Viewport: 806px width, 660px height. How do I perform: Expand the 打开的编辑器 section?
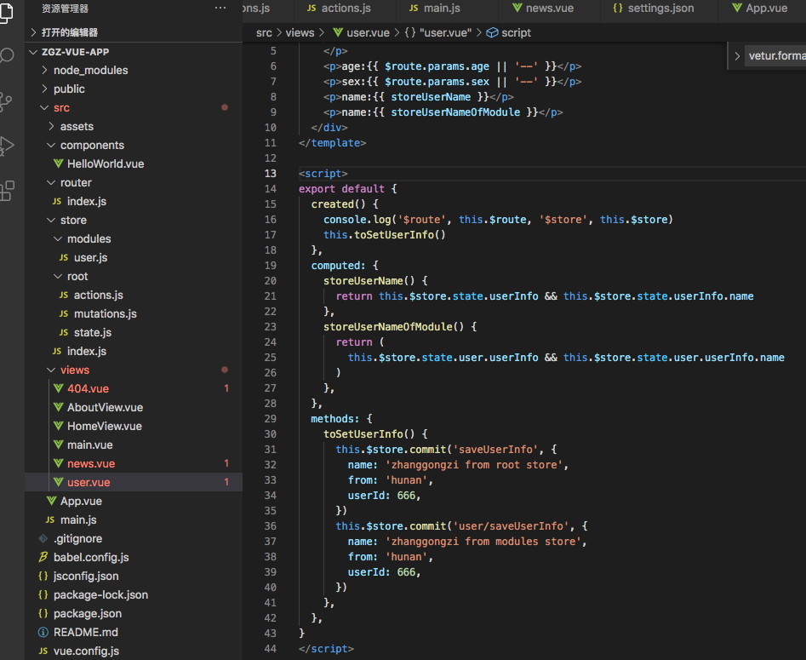(70, 32)
